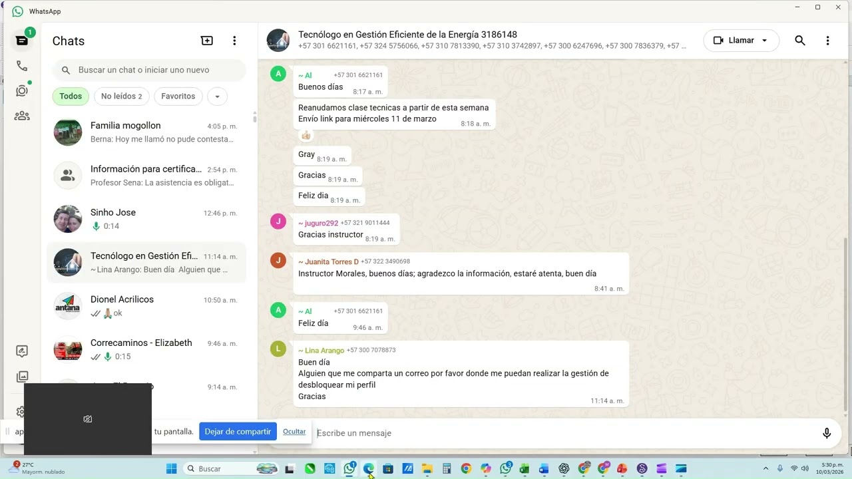
Task: Show hidden system tray icons
Action: (765, 468)
